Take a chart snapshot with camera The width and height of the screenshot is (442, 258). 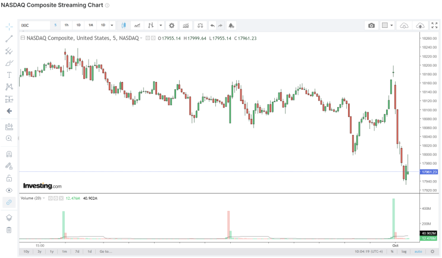[372, 26]
